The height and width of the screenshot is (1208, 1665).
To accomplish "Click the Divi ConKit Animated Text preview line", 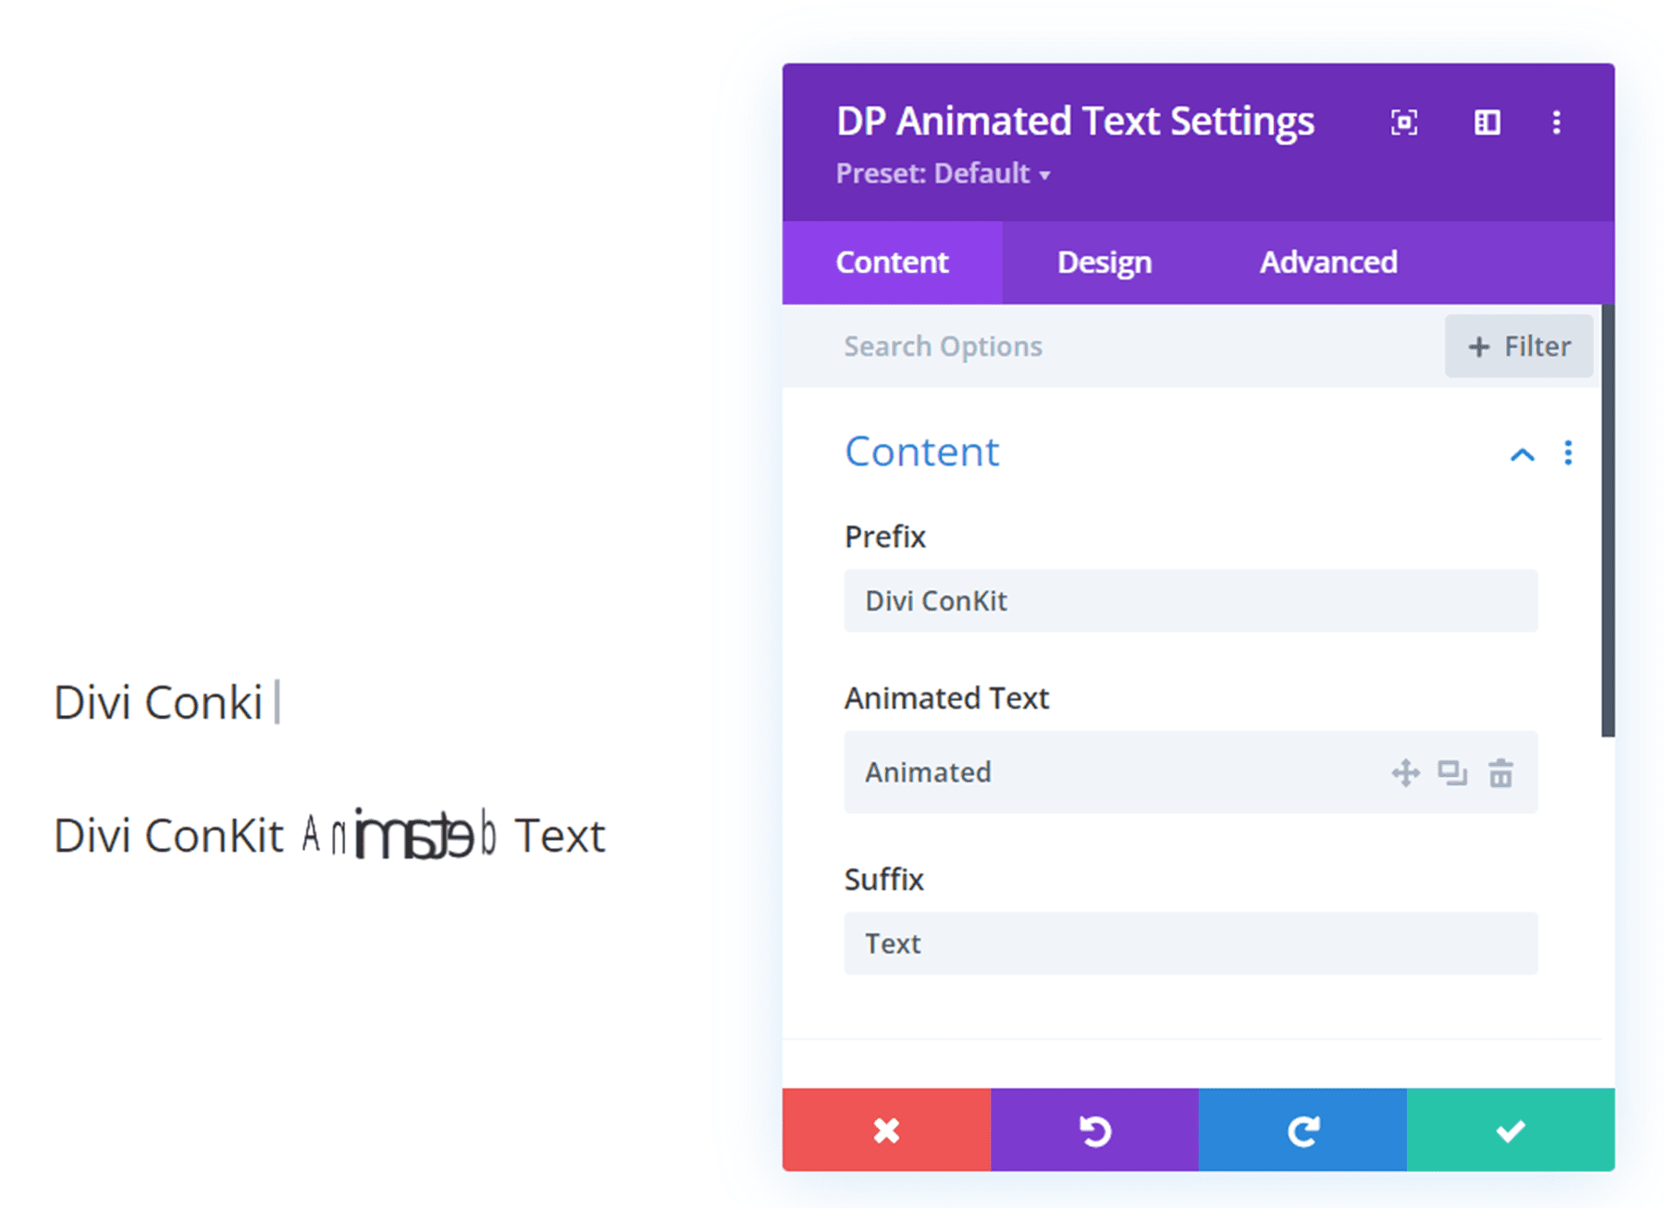I will click(x=329, y=835).
